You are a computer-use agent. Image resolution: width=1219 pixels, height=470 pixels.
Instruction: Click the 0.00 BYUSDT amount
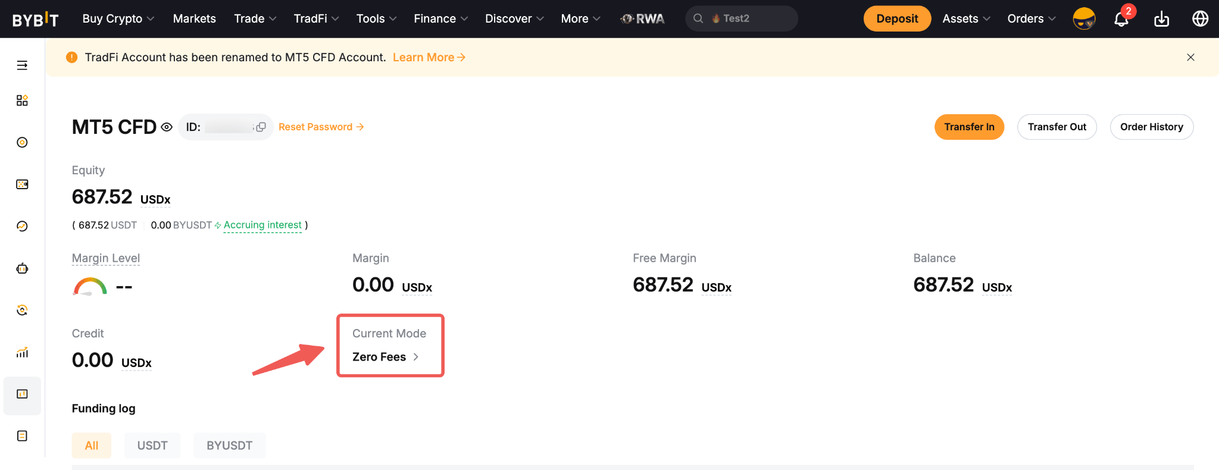[x=182, y=225]
